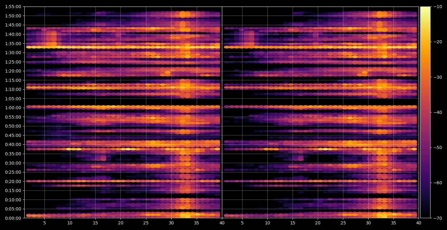Viewport: 447px width, 230px height.
Task: Pick the −40 colorbar scale label
Action: [x=437, y=112]
